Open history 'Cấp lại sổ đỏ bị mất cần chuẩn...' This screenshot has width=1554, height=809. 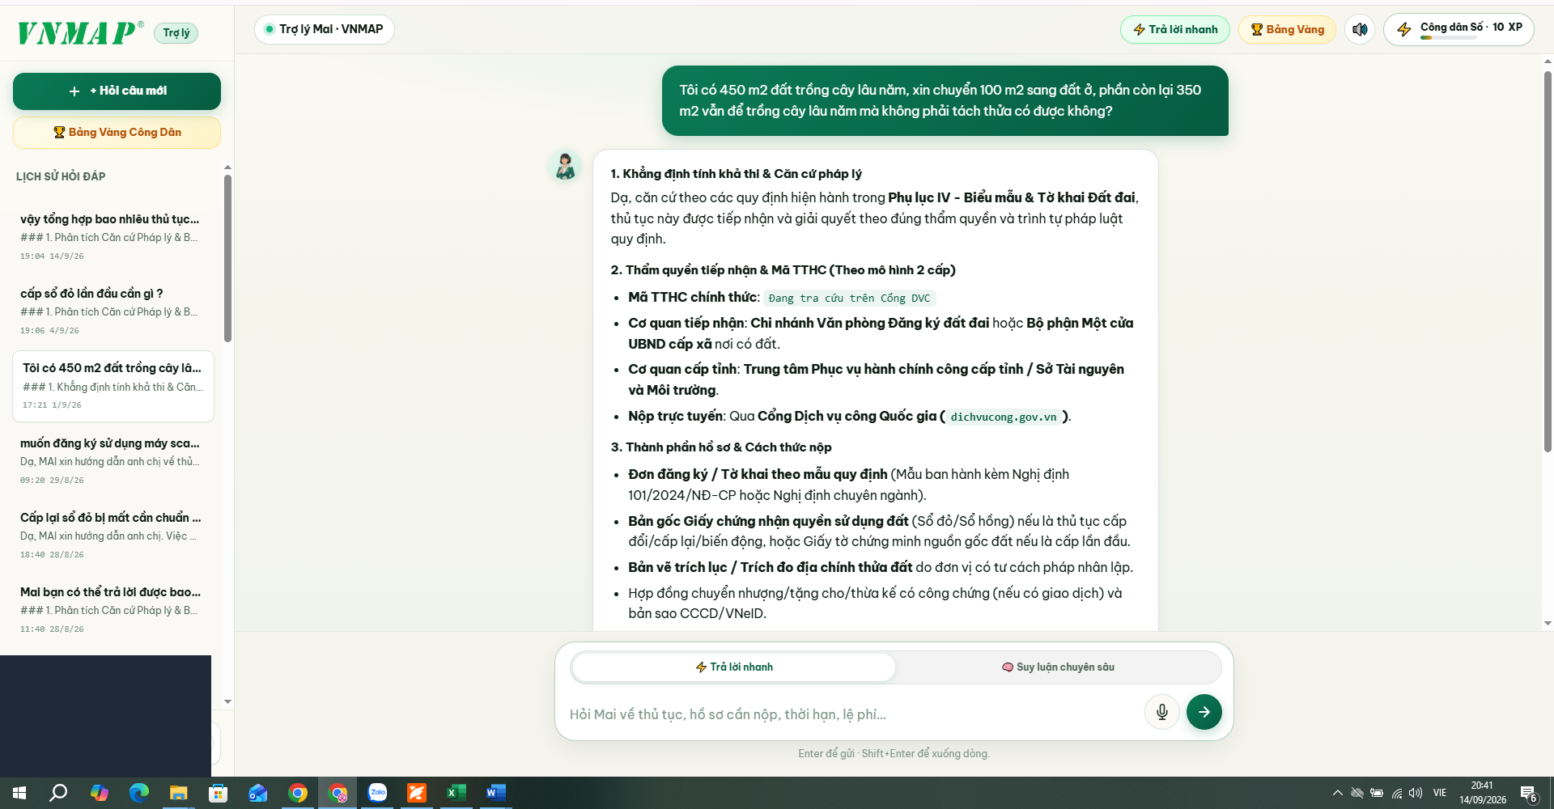(x=113, y=536)
